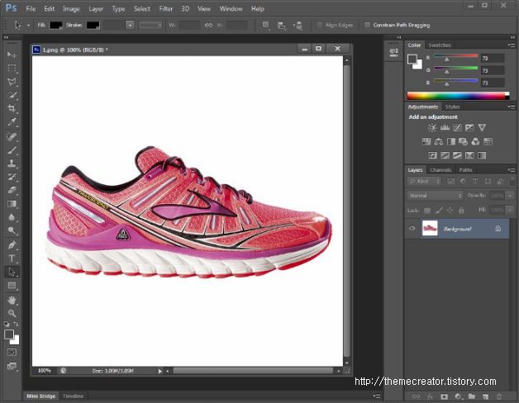Image resolution: width=519 pixels, height=403 pixels.
Task: Open the stroke width dropdown
Action: pos(130,25)
